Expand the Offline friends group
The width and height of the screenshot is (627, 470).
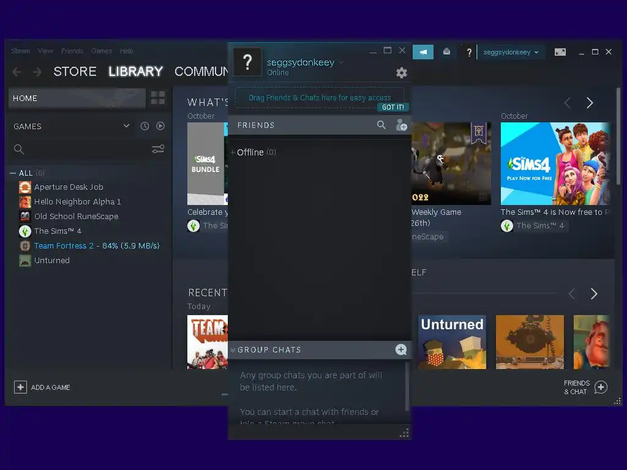tap(233, 152)
